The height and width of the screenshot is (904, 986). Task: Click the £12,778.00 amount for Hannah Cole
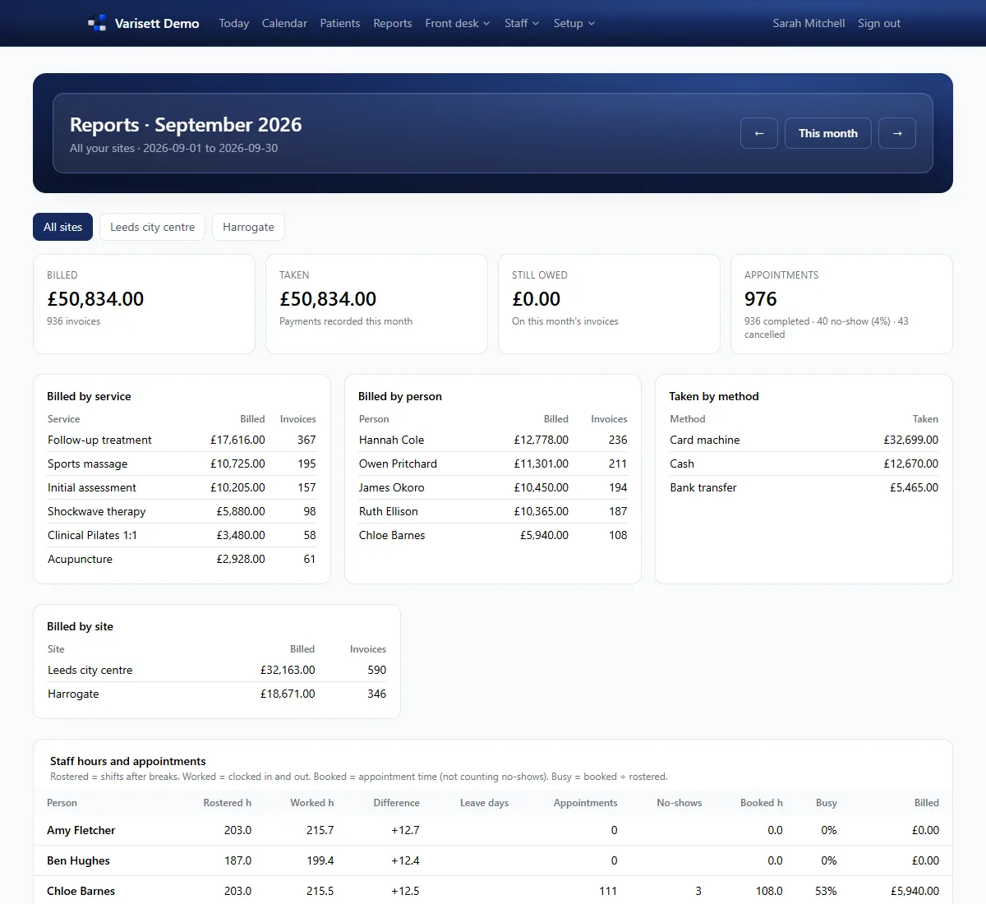(541, 440)
